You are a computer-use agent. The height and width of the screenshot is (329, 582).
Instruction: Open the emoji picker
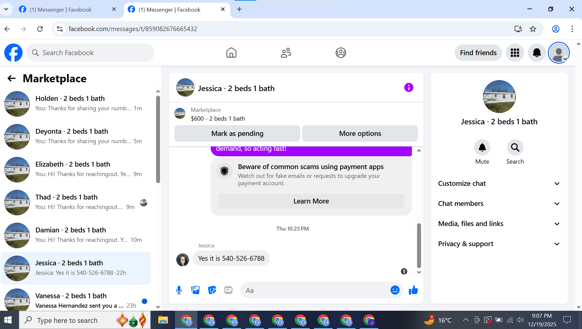(x=395, y=290)
